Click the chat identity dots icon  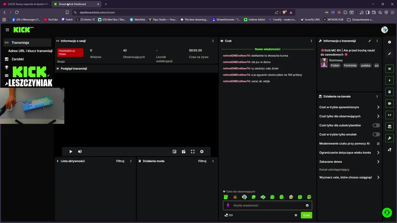point(226,215)
